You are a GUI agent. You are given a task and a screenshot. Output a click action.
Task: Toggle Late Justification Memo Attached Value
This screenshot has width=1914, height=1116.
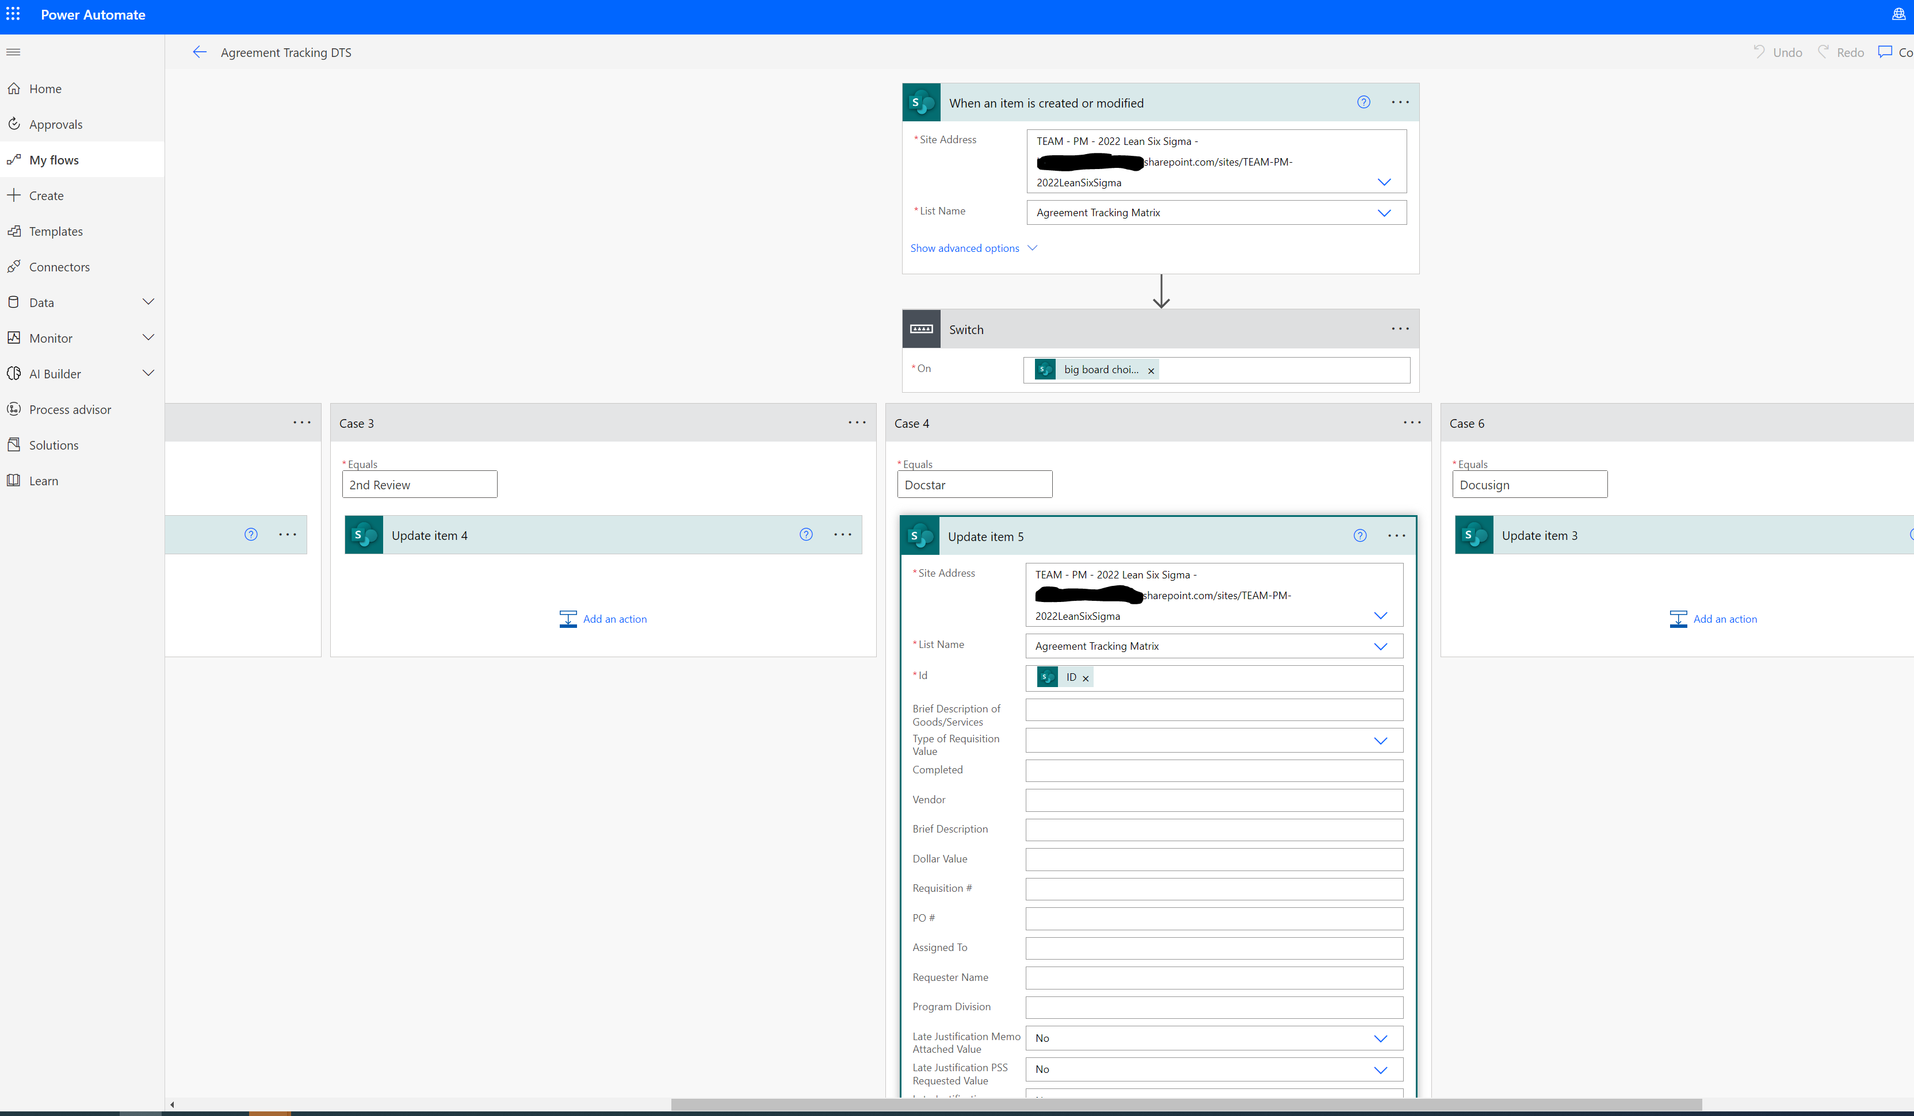pyautogui.click(x=1381, y=1038)
